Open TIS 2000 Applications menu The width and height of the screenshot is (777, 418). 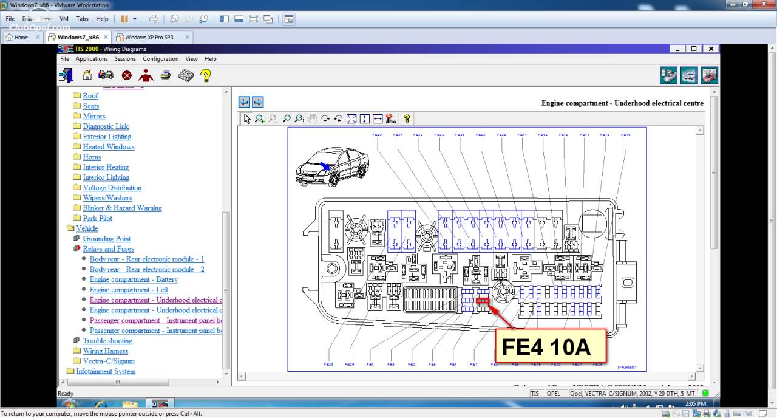(92, 59)
